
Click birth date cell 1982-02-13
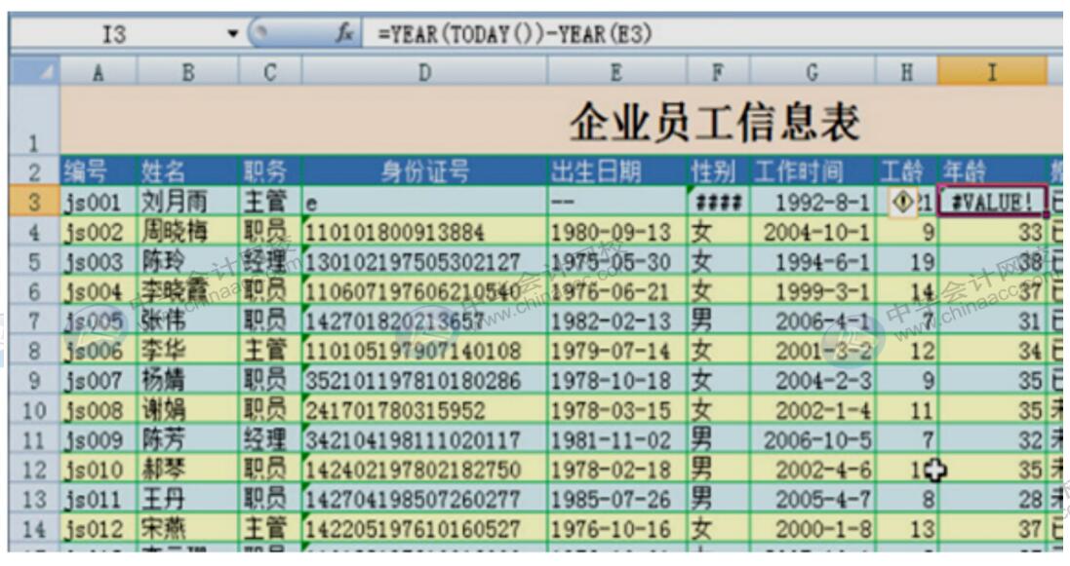point(616,321)
